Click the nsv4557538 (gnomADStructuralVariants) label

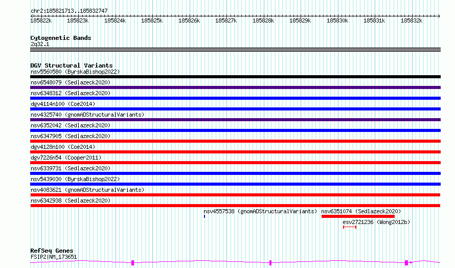[x=260, y=211]
